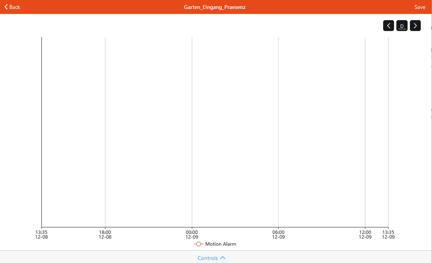Click the Back chevron icon

[x=5, y=7]
